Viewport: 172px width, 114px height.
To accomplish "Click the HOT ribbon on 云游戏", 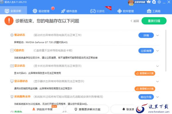I will coord(109,8).
